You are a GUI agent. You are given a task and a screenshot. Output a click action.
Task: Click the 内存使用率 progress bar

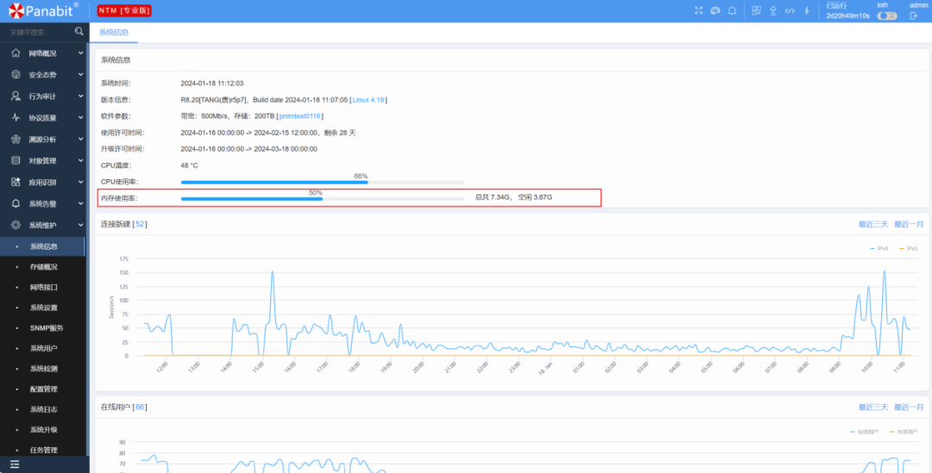click(322, 199)
